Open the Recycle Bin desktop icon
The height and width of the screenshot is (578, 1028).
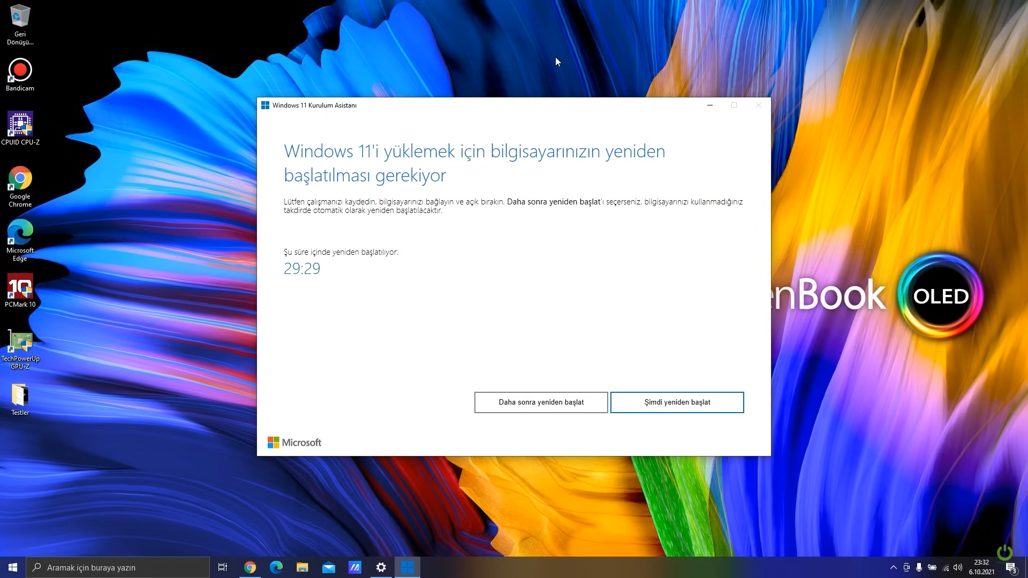point(20,17)
